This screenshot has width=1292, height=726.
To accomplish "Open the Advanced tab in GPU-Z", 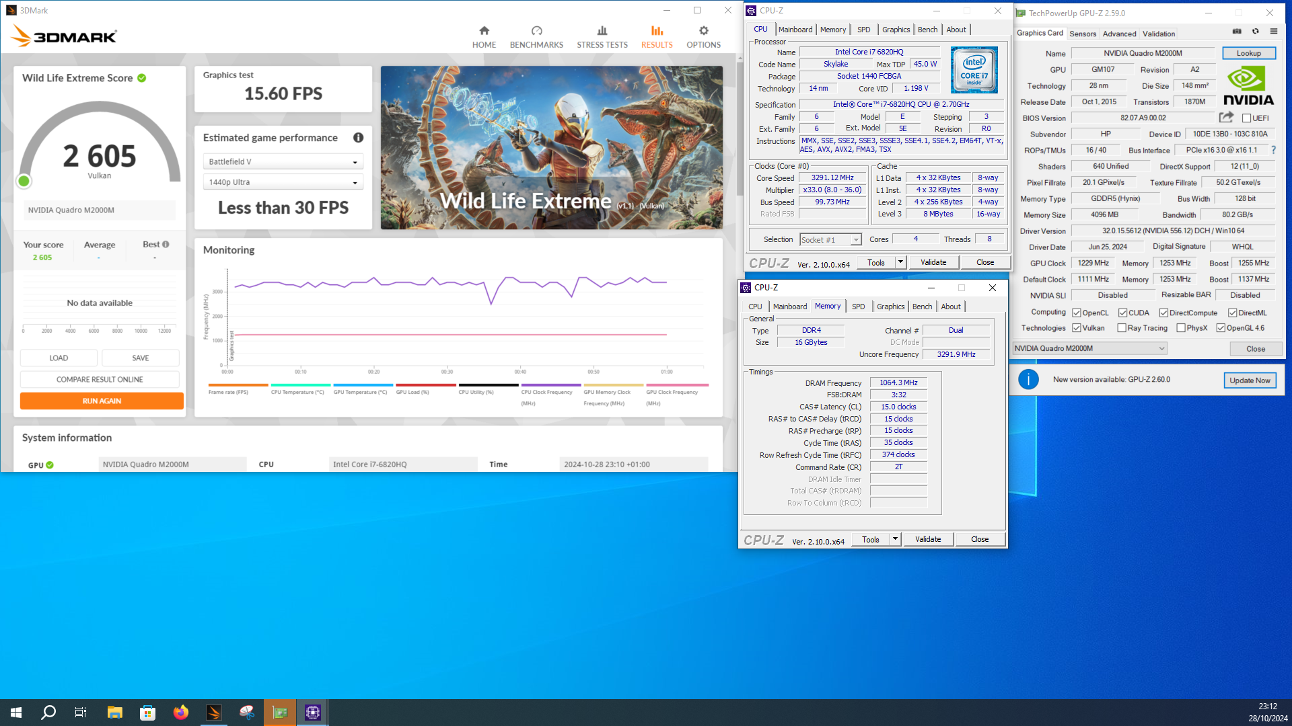I will tap(1120, 34).
